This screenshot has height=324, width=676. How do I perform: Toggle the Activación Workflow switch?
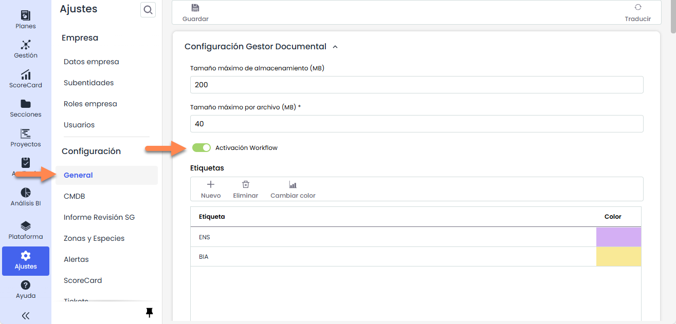click(202, 148)
